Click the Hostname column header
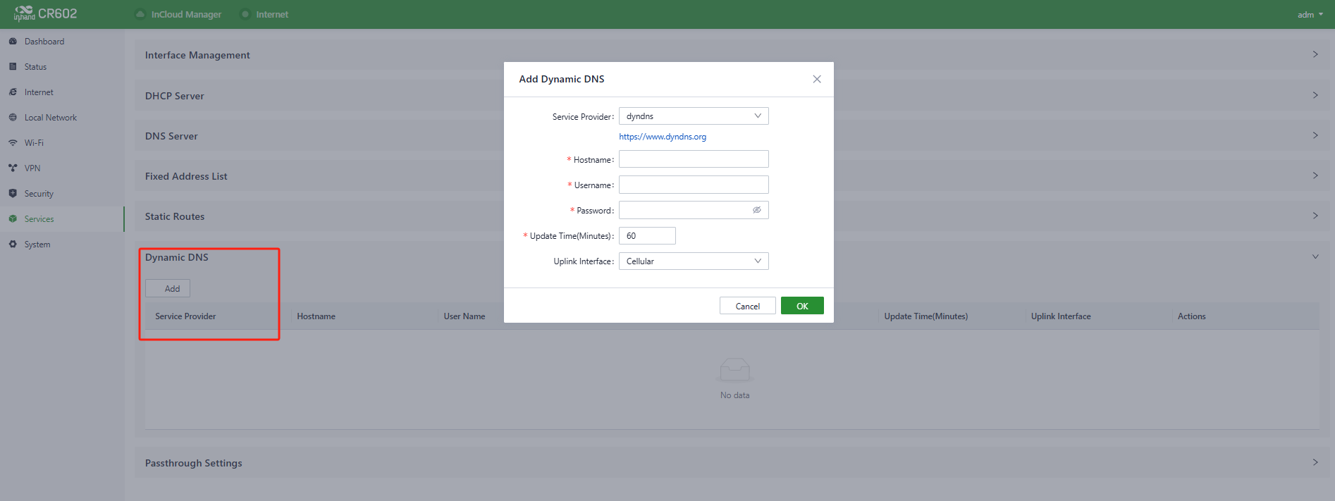The image size is (1335, 501). pyautogui.click(x=316, y=316)
